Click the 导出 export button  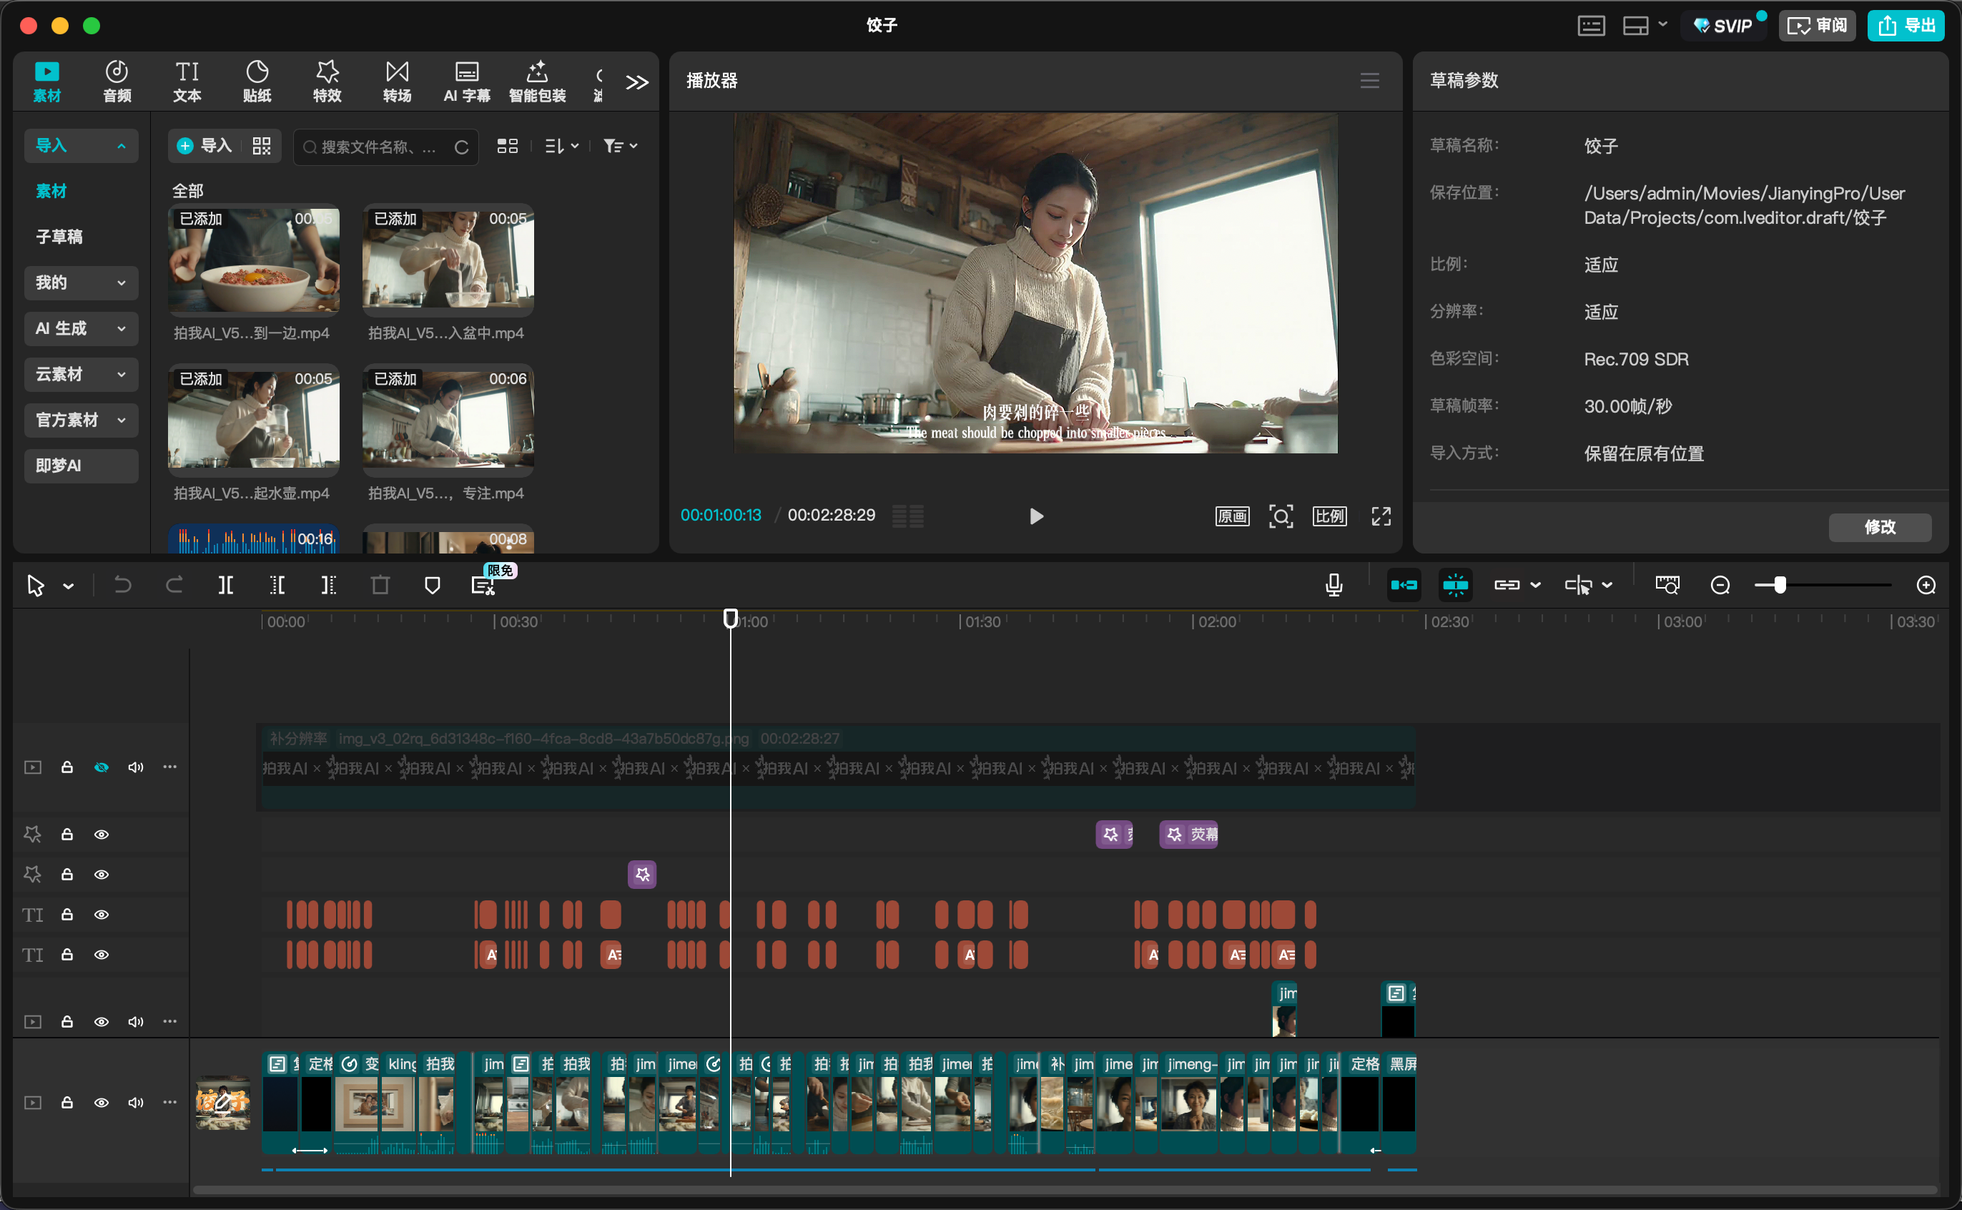[x=1906, y=26]
